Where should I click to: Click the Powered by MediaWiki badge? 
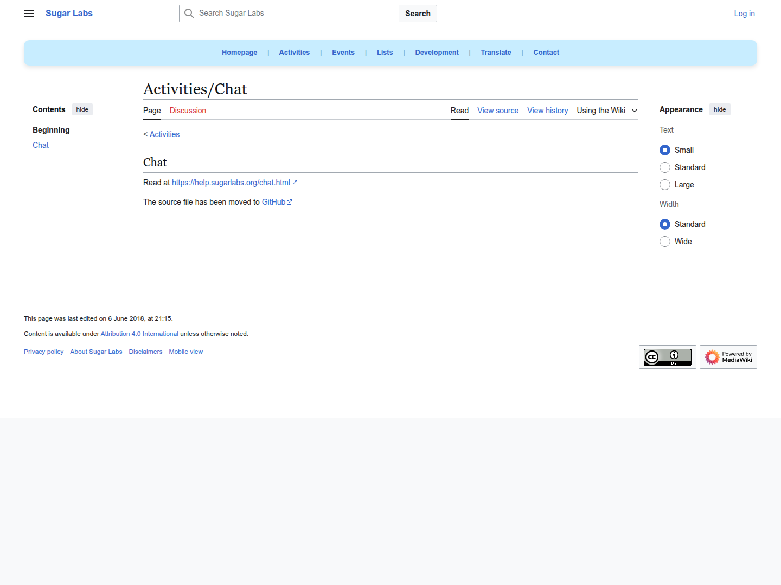(728, 357)
